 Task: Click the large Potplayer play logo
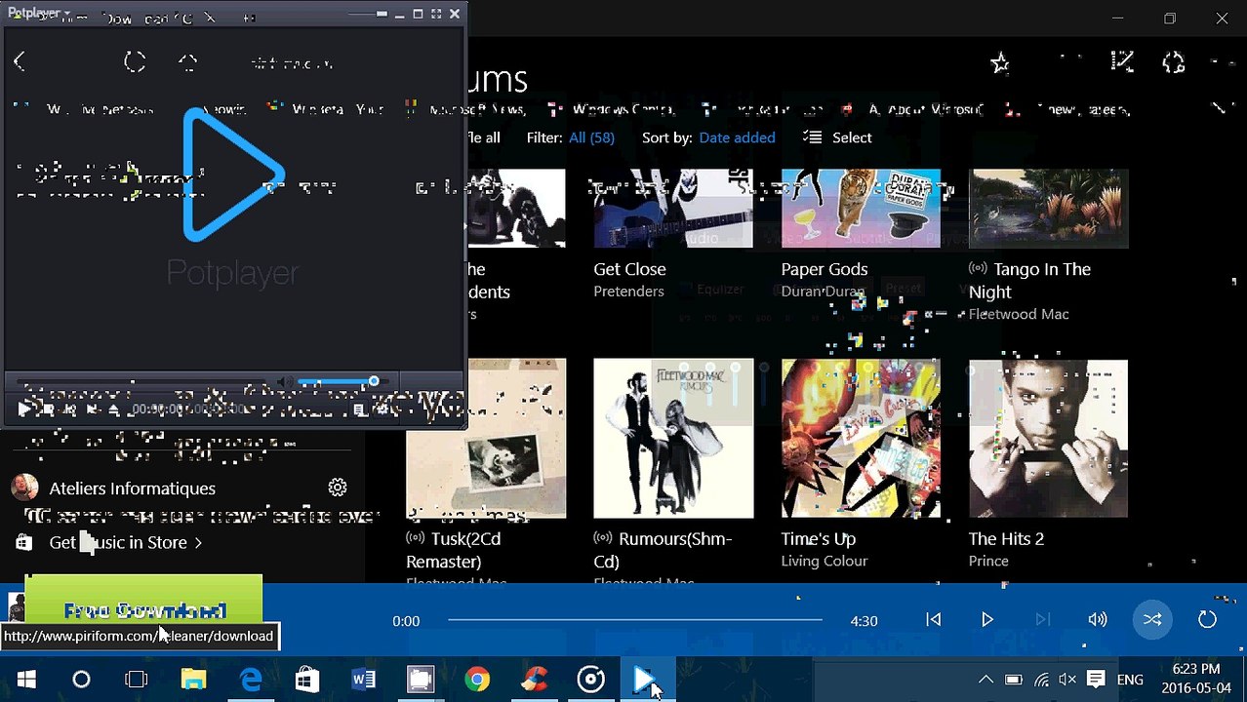pos(233,175)
